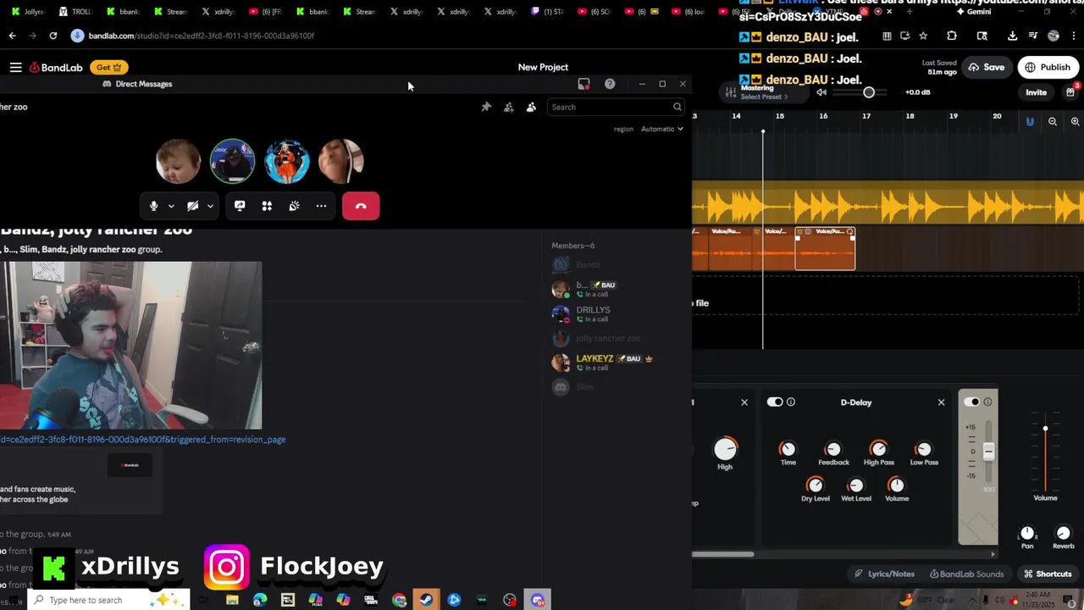Open Discord from the taskbar

click(538, 600)
